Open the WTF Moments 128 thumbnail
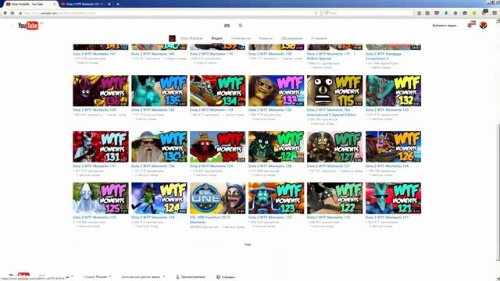 pos(276,147)
